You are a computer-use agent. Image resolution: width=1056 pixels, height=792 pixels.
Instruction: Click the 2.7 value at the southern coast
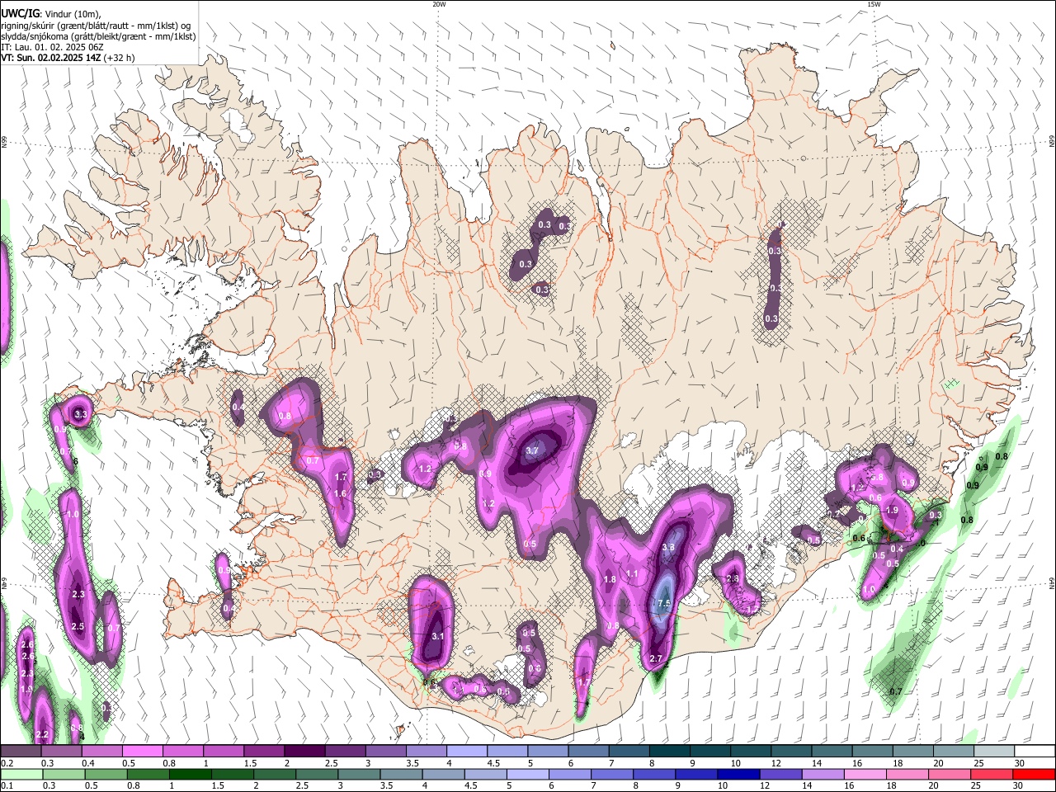tap(656, 658)
